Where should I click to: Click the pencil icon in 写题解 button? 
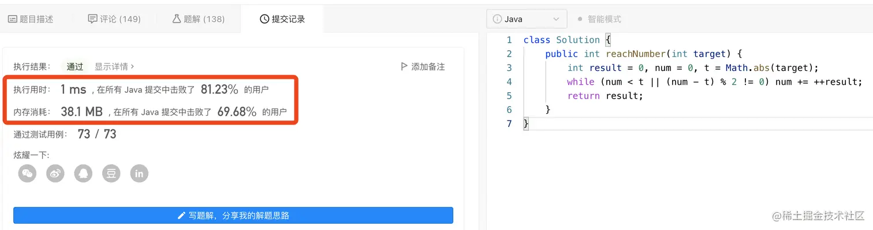tap(182, 216)
